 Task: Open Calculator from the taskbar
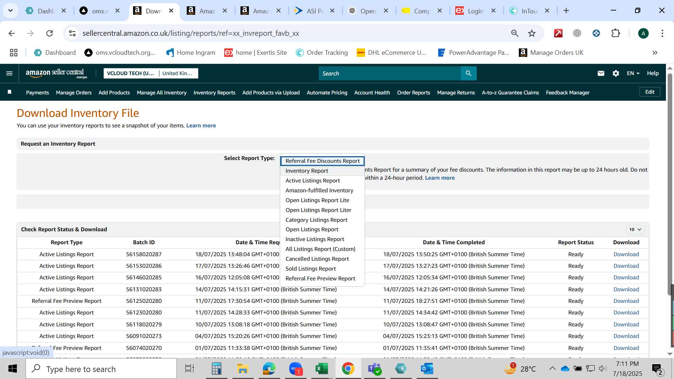point(216,369)
